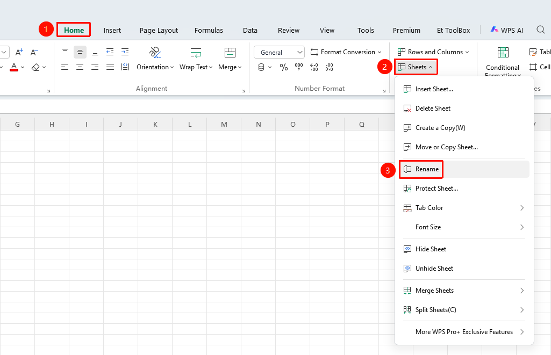Click the percent style icon
Viewport: 551px width, 355px height.
tap(284, 67)
